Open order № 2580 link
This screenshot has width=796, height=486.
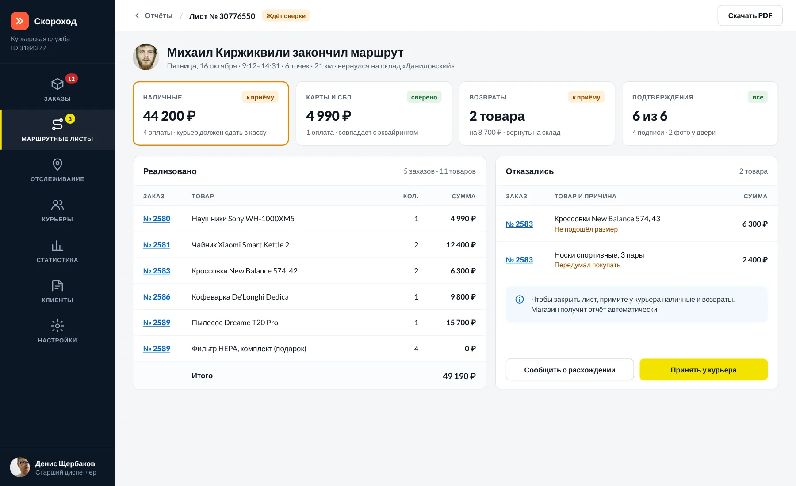[x=157, y=219]
